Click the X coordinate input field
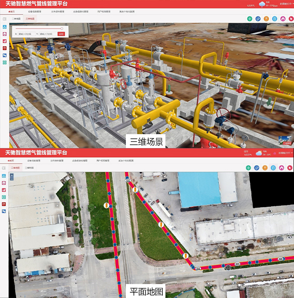 pyautogui.click(x=26, y=34)
